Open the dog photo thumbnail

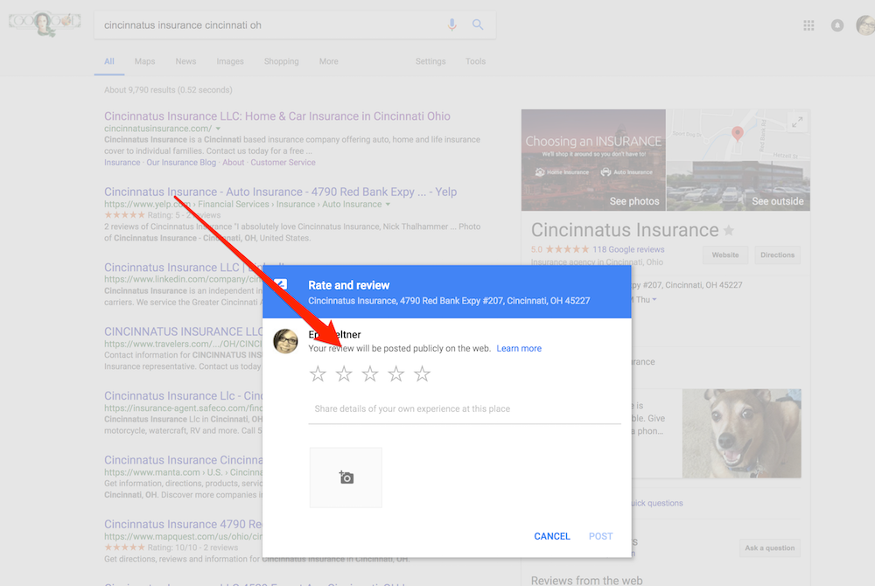742,433
